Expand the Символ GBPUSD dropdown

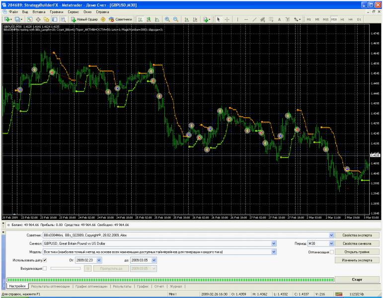pos(273,244)
